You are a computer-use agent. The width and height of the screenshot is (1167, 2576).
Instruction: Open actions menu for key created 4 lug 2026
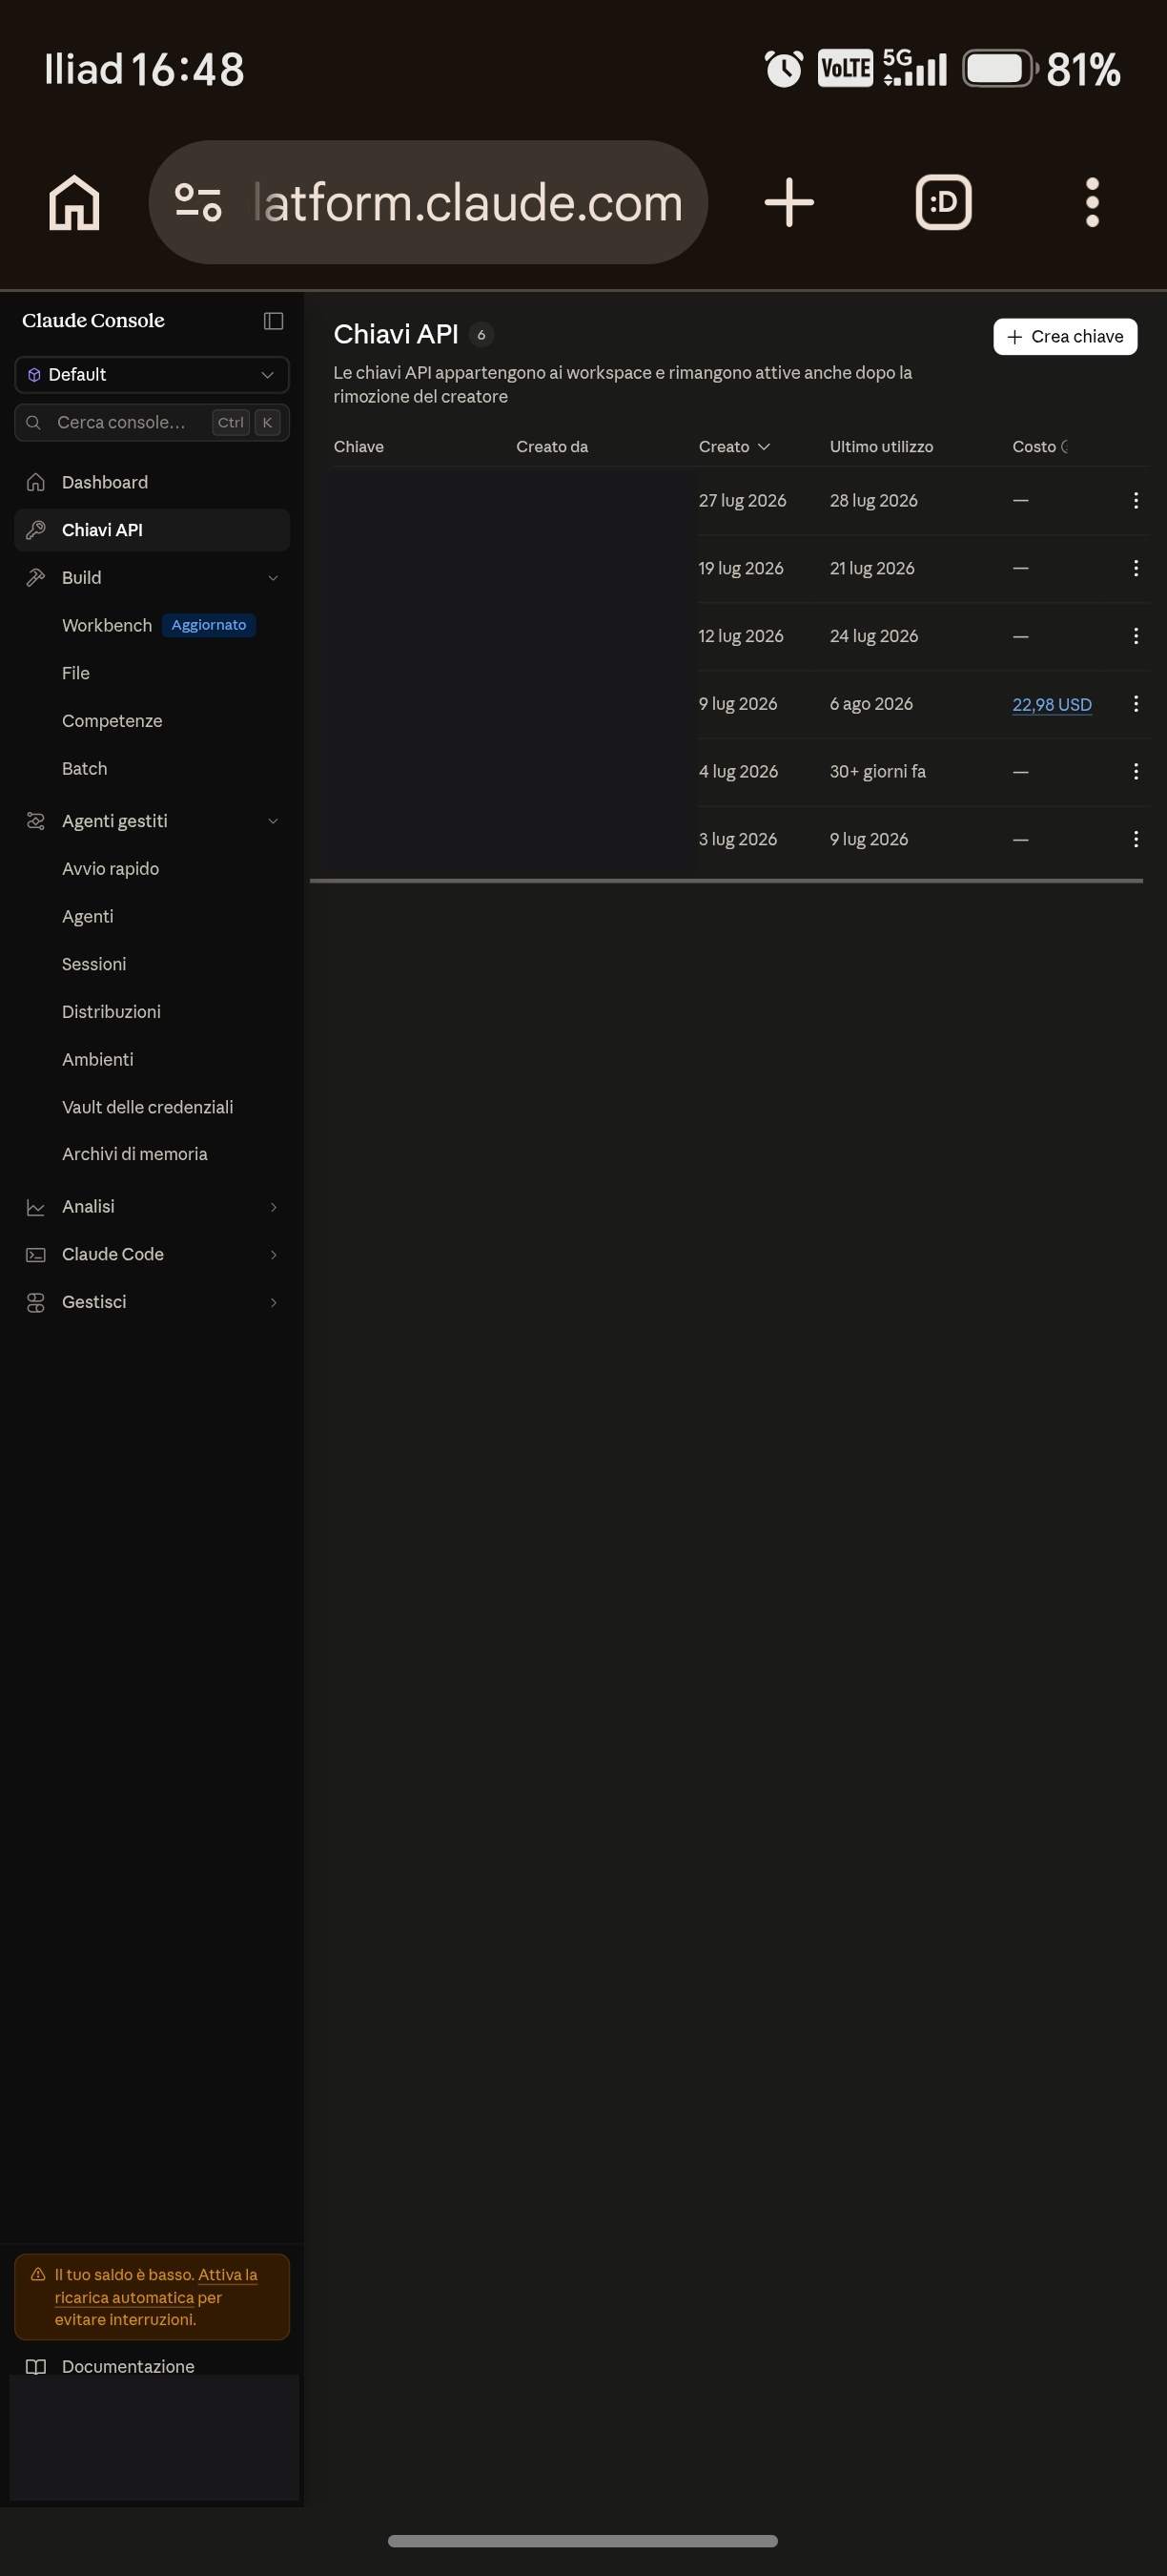1136,772
